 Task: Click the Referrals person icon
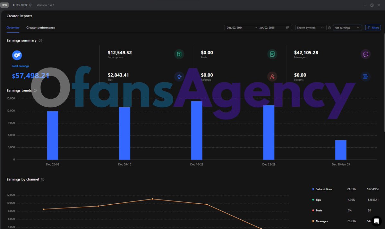[272, 77]
